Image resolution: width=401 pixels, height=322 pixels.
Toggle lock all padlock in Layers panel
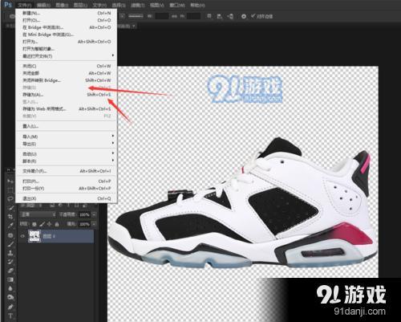point(57,224)
